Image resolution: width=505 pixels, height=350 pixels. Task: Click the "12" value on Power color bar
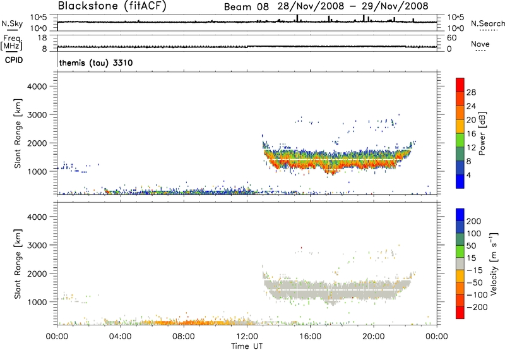coord(471,147)
